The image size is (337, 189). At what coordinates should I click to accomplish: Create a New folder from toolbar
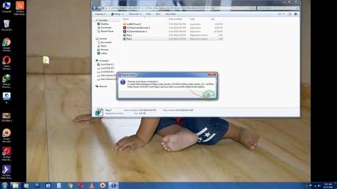coord(171,14)
